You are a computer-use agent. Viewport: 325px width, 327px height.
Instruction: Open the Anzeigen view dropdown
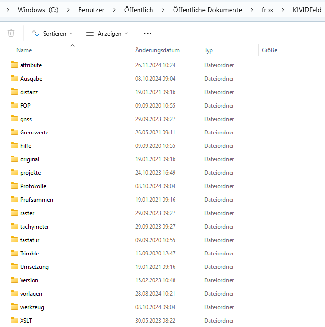tap(107, 33)
